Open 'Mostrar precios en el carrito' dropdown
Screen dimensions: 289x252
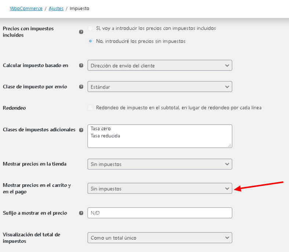[x=160, y=188]
